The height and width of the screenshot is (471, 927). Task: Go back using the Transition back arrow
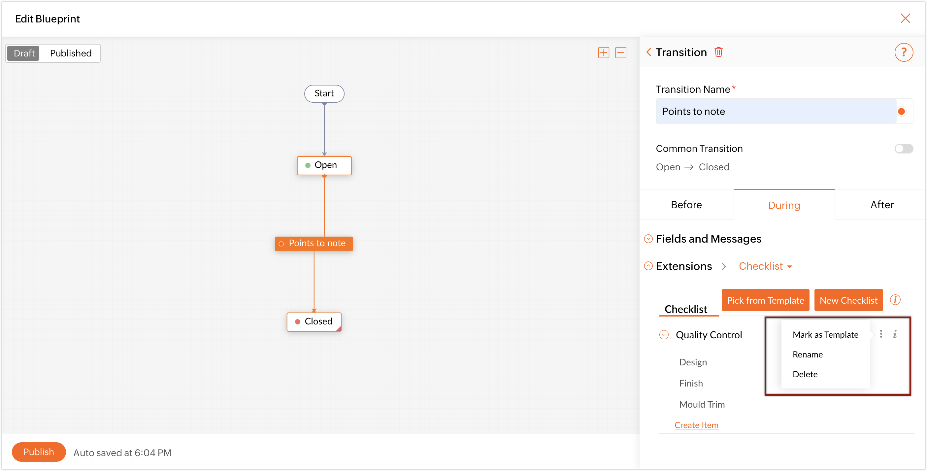click(648, 52)
